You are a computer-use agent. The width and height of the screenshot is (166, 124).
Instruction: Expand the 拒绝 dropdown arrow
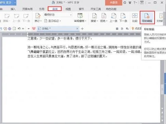click(x=107, y=21)
